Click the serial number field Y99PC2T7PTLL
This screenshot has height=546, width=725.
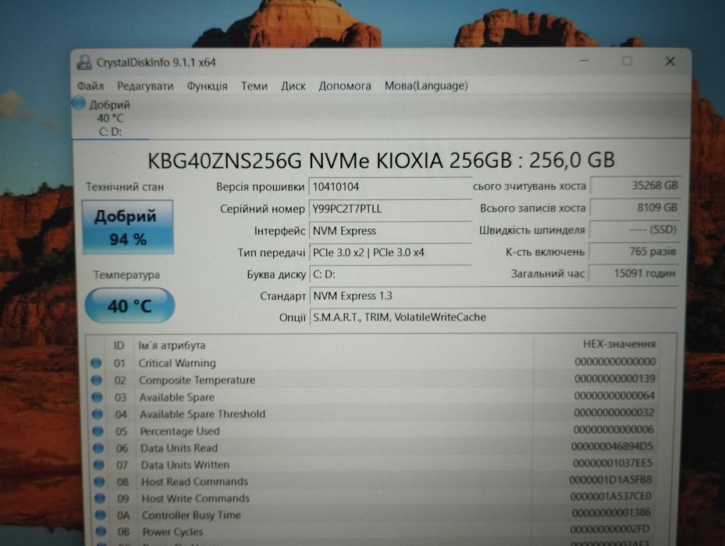[x=389, y=209]
